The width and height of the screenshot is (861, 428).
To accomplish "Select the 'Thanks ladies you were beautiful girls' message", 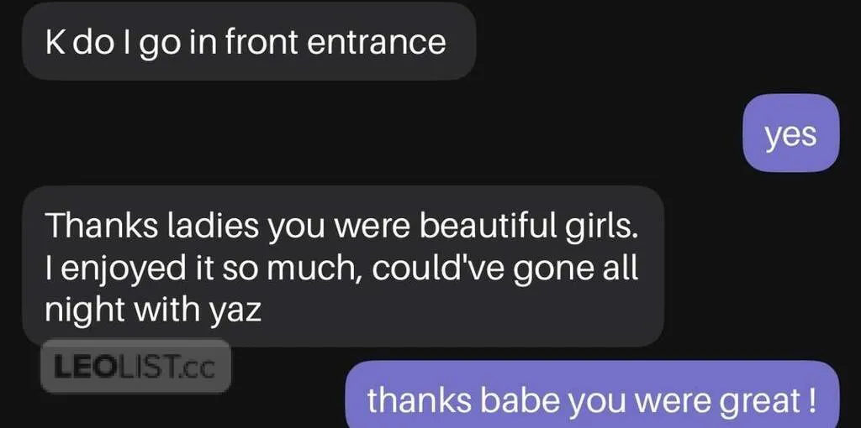I will pos(343,266).
